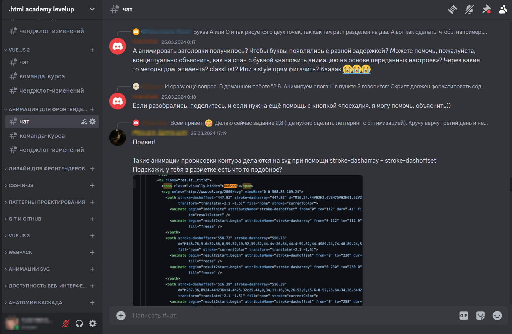Click timestamp 25.03.2024 17:19
The image size is (512, 334).
[x=209, y=133]
